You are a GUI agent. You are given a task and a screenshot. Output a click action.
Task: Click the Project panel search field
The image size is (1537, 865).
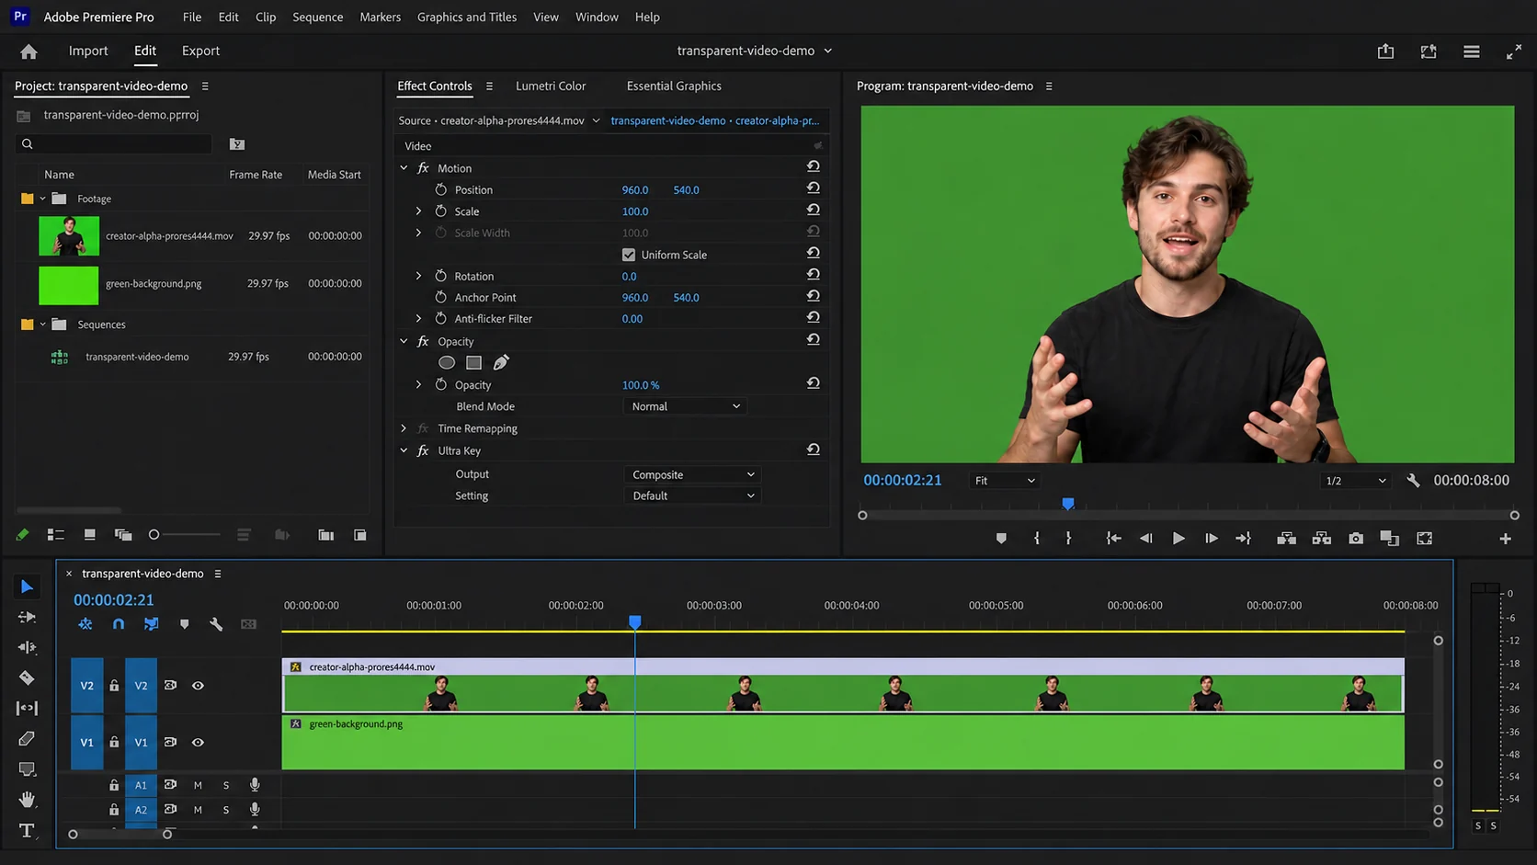(115, 143)
